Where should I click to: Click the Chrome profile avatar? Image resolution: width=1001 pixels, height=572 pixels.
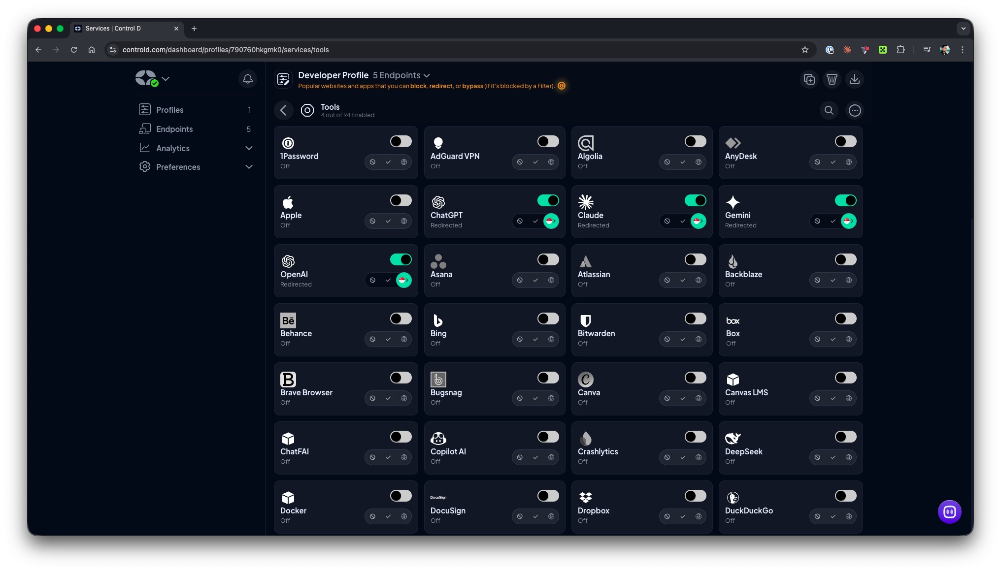[x=945, y=50]
